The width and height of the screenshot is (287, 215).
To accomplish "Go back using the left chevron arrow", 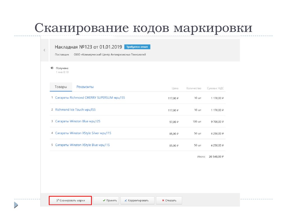I will pos(44,50).
